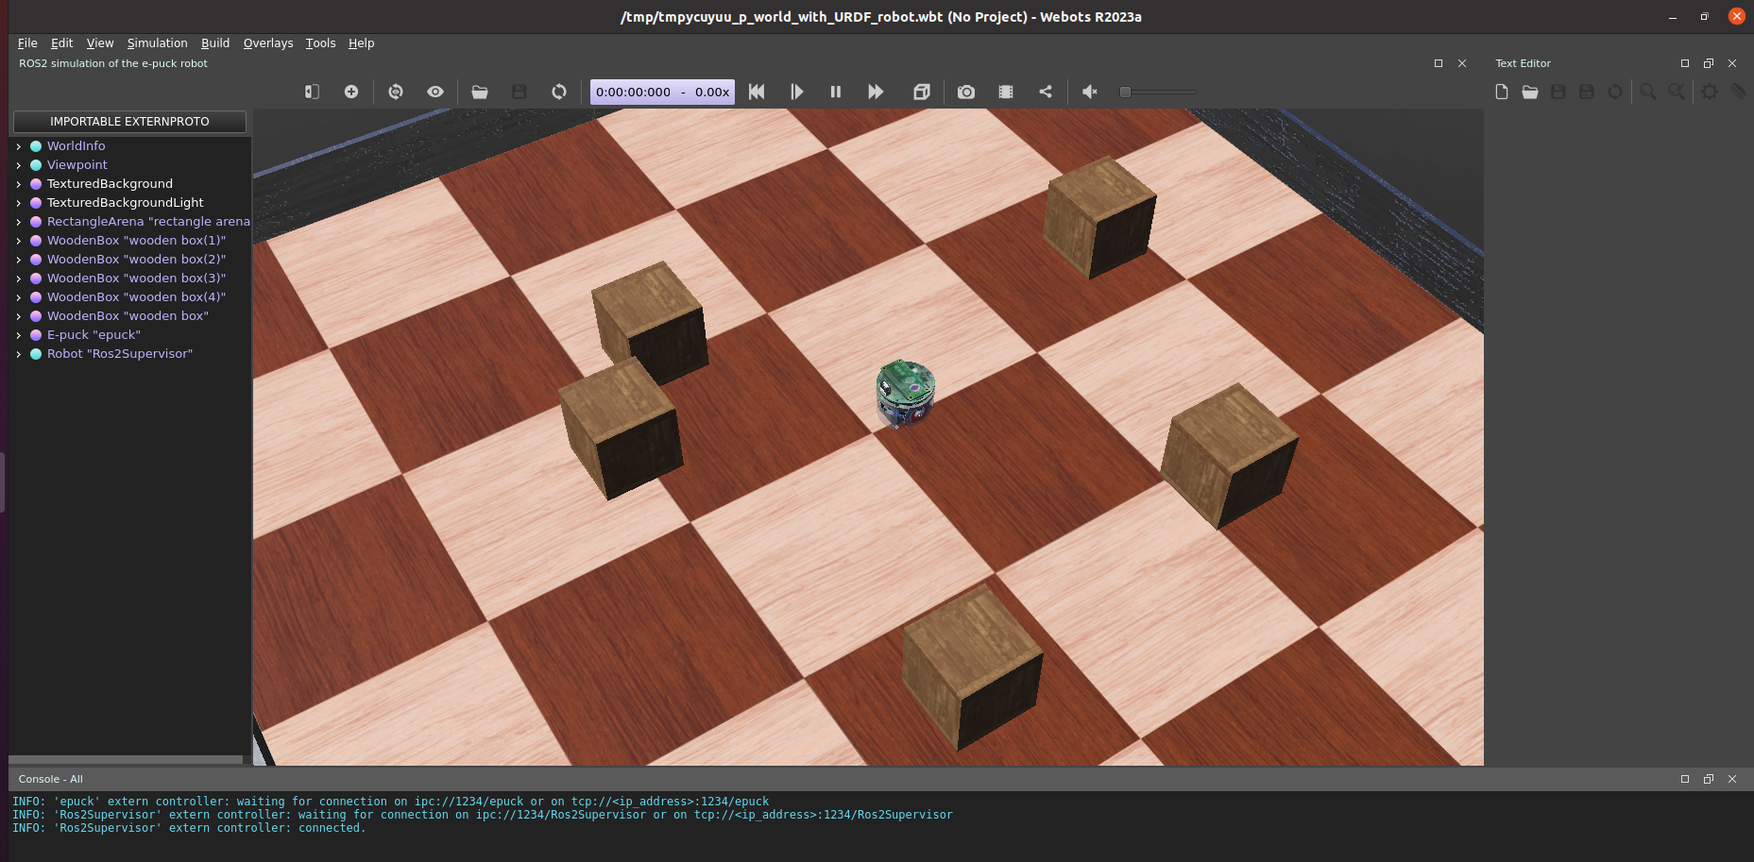
Task: Take a screenshot of the 3D scene
Action: pyautogui.click(x=965, y=92)
